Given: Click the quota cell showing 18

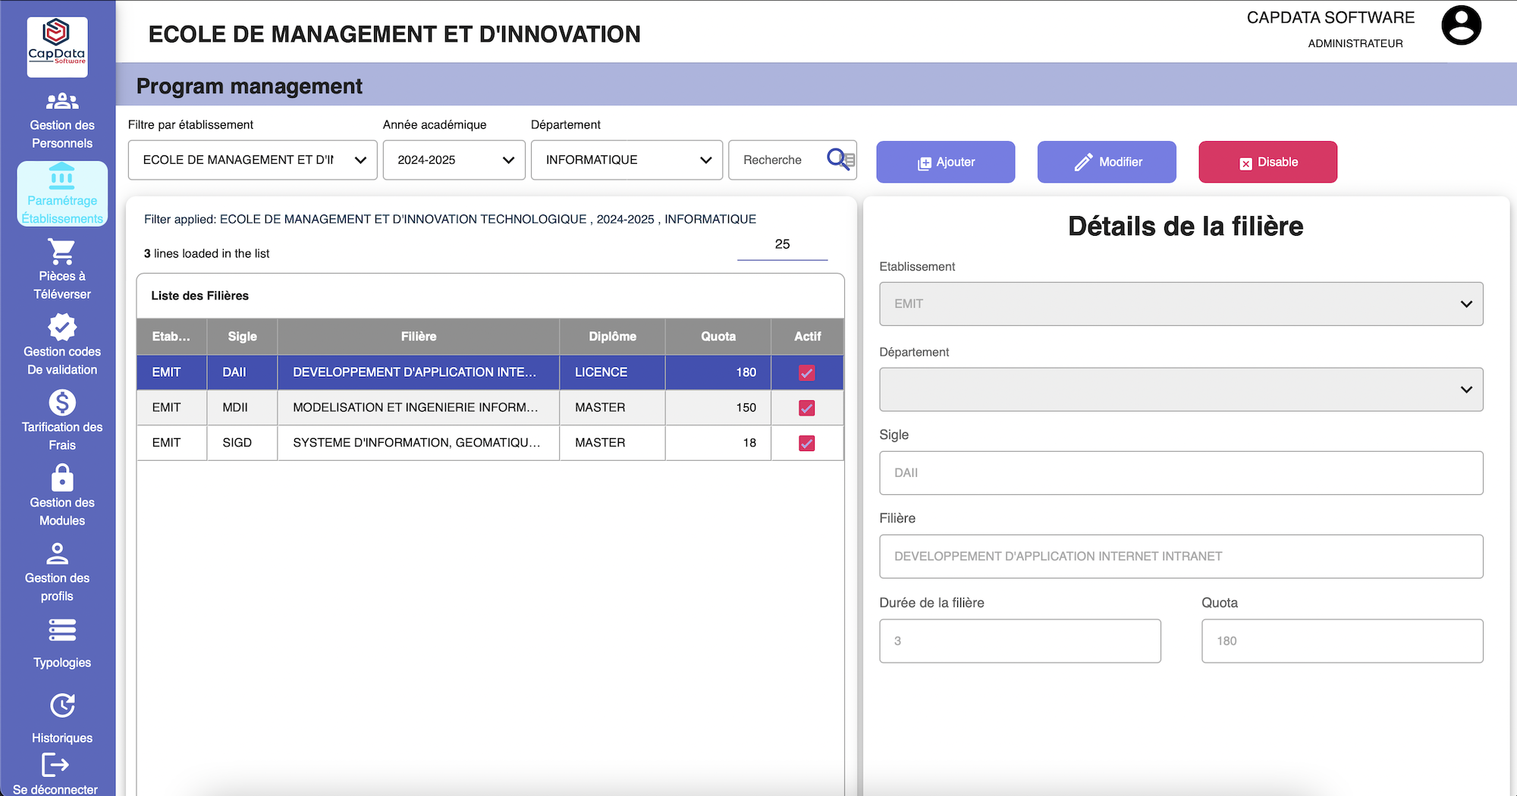Looking at the screenshot, I should pos(718,443).
